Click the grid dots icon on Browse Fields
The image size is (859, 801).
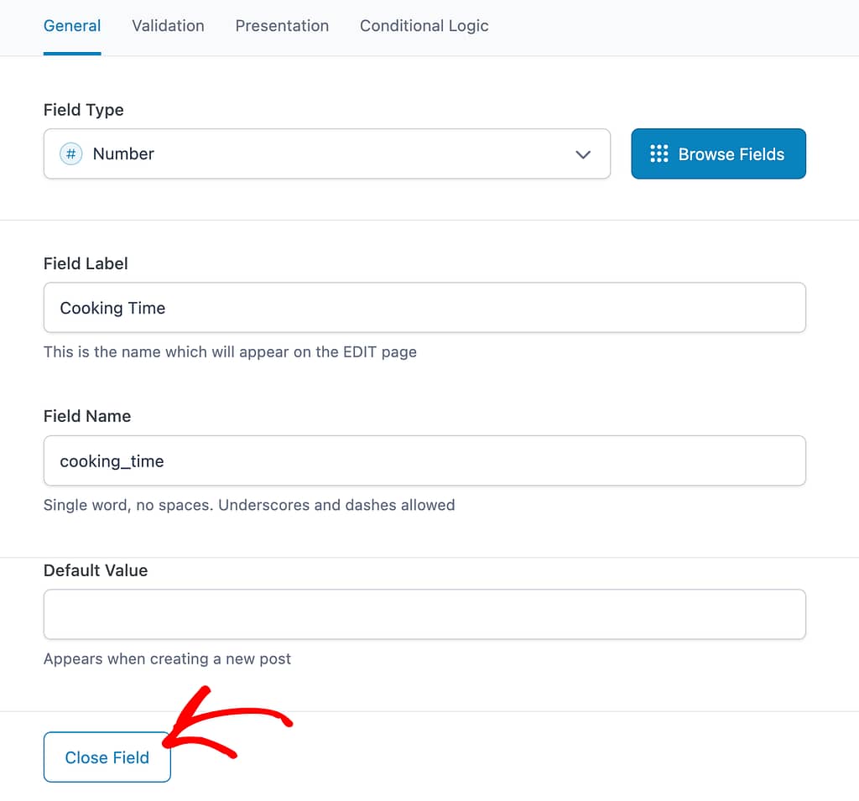(659, 154)
